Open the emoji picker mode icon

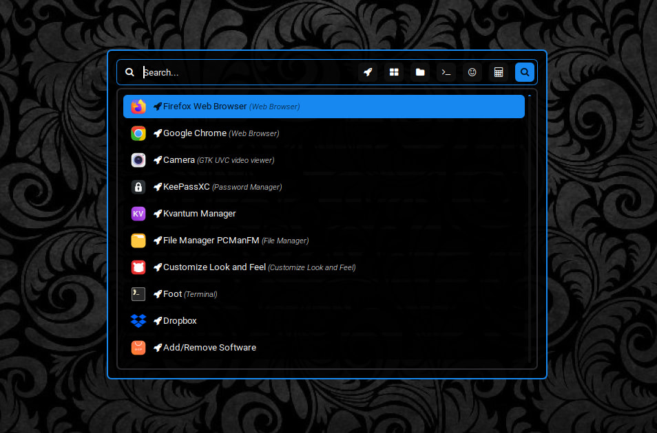click(x=472, y=72)
